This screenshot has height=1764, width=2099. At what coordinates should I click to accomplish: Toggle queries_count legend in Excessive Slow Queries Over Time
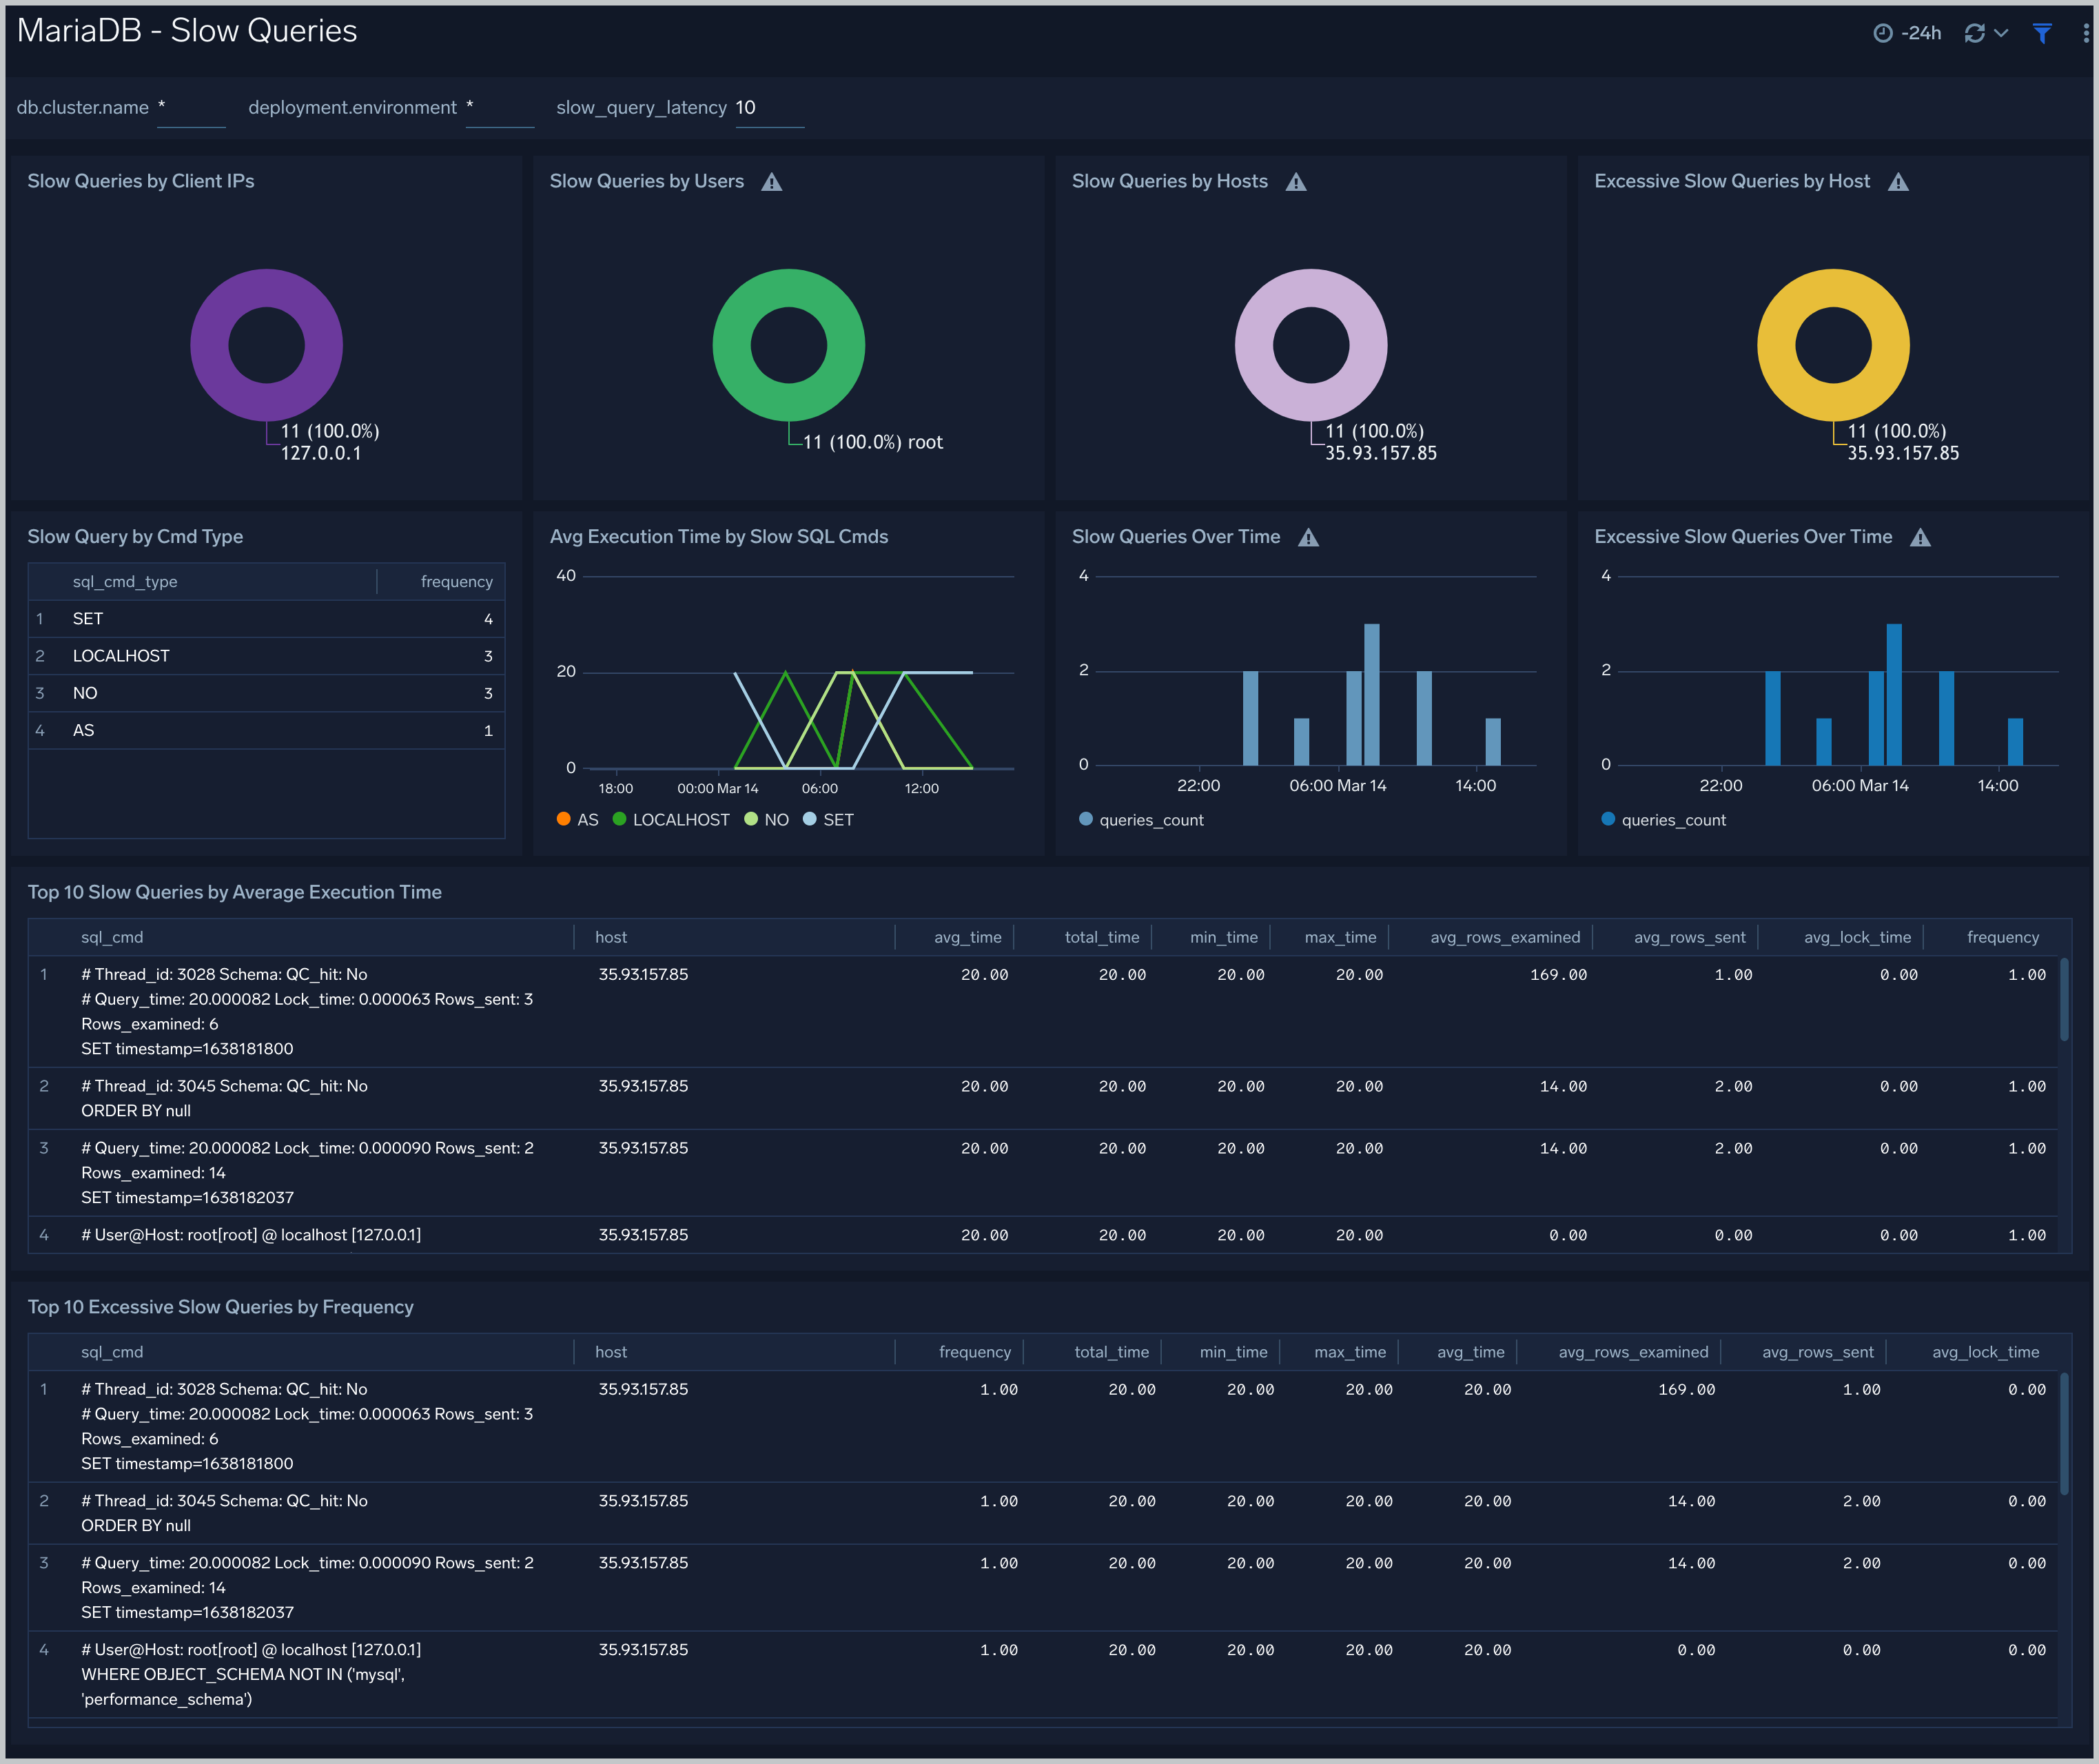tap(1663, 820)
